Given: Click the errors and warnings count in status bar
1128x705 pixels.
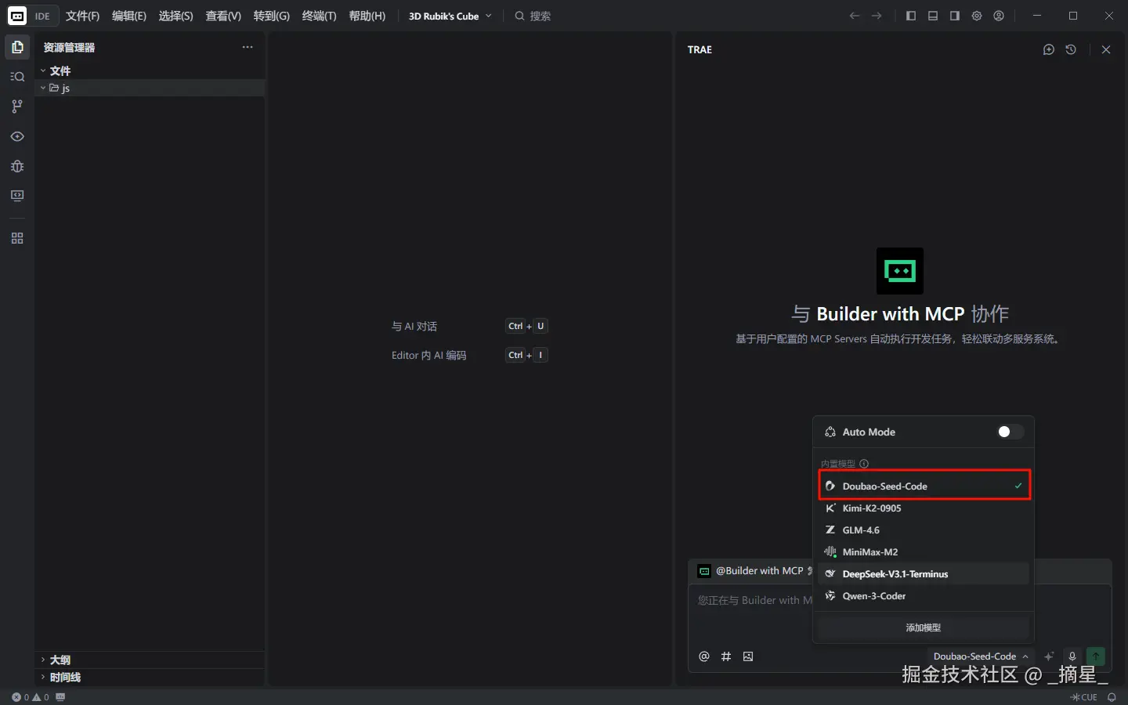Looking at the screenshot, I should click(x=31, y=697).
